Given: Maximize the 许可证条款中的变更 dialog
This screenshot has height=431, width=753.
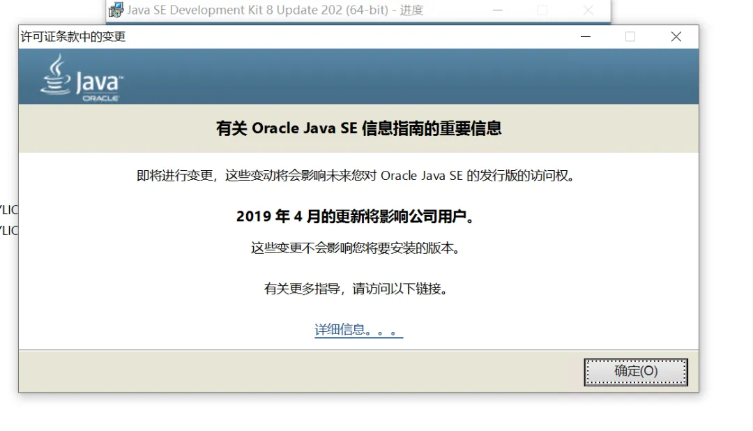Looking at the screenshot, I should [630, 36].
